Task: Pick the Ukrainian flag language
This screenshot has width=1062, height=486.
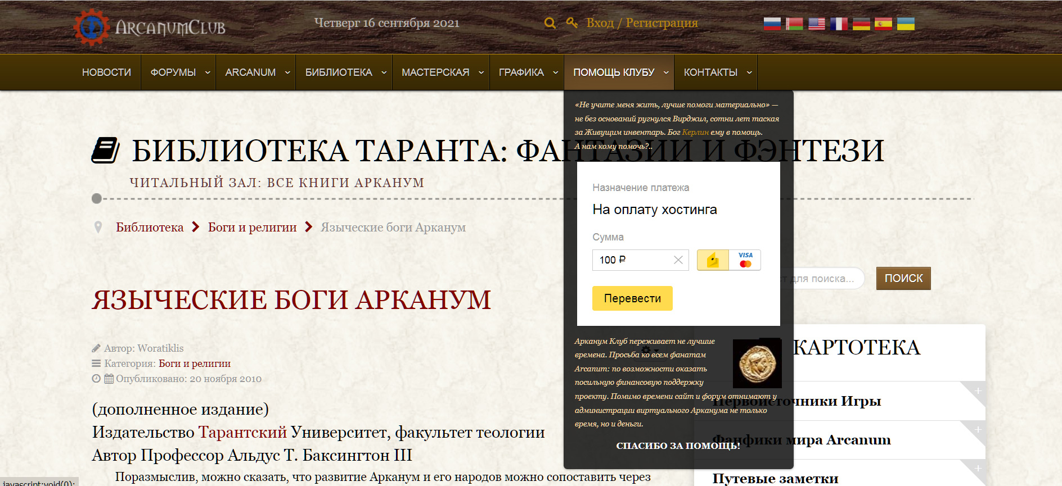Action: point(905,24)
